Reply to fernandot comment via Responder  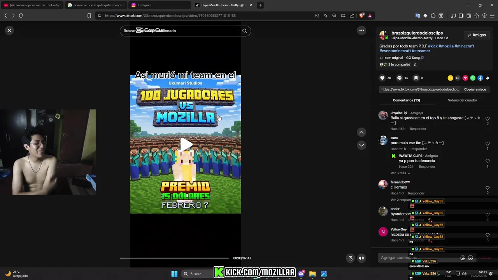416,193
